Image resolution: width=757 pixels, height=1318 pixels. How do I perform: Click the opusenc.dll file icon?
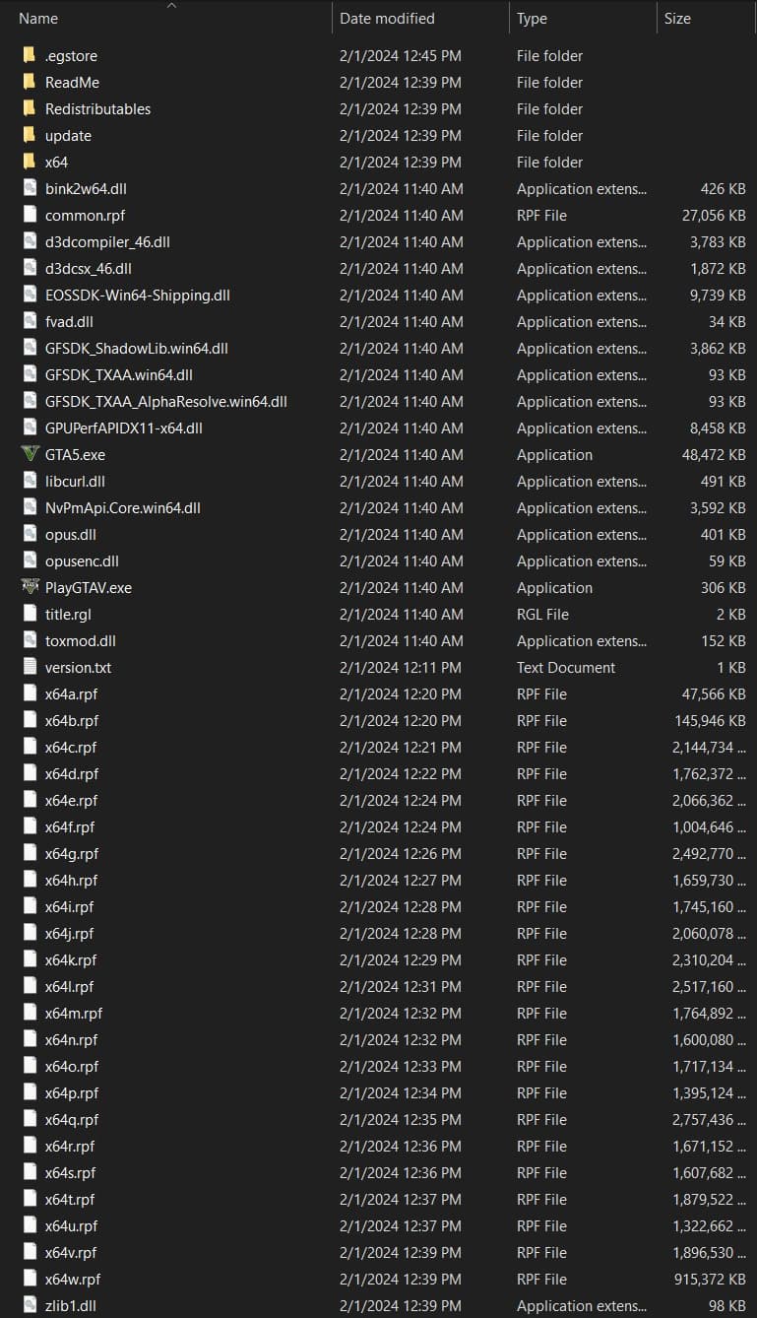click(x=30, y=560)
